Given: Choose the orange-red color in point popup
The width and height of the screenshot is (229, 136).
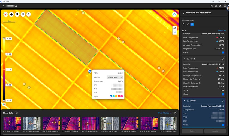Looking at the screenshot, I should click(x=119, y=96).
